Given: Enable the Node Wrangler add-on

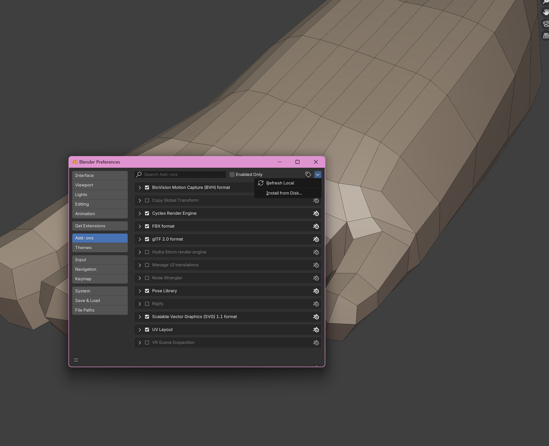Looking at the screenshot, I should (x=147, y=278).
